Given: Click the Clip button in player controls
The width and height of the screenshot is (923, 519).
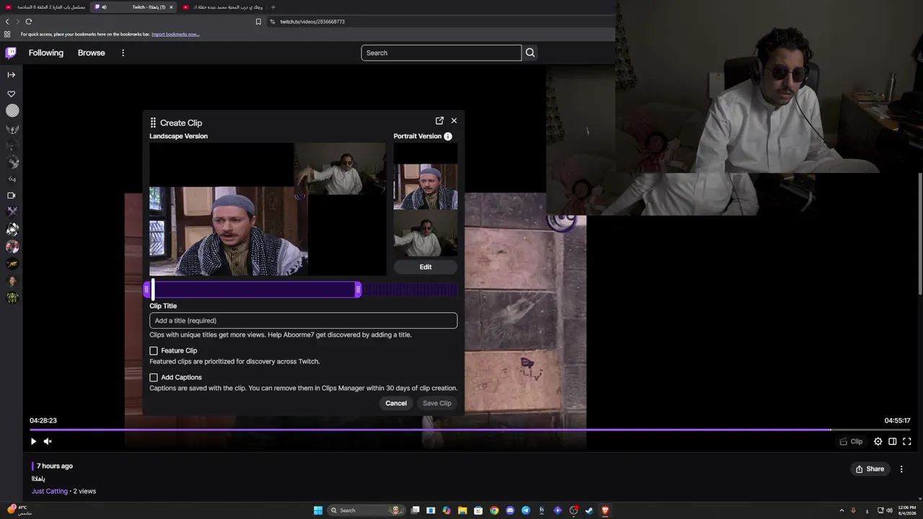Looking at the screenshot, I should (x=852, y=441).
